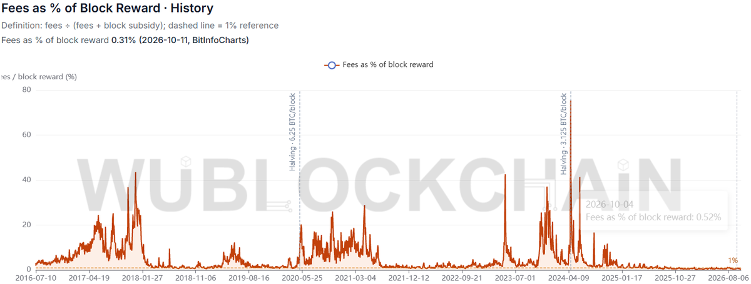751x284 pixels.
Task: Click the 1% reference line label
Action: coord(732,260)
